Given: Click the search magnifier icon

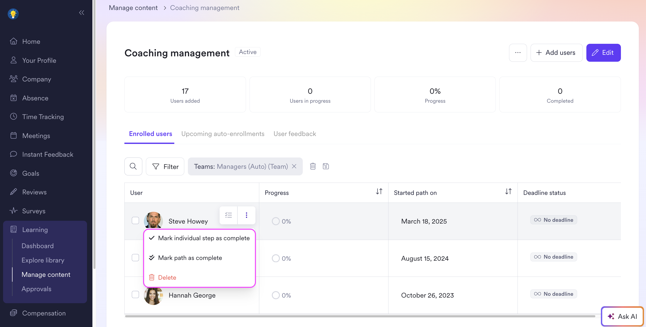Looking at the screenshot, I should pyautogui.click(x=133, y=166).
